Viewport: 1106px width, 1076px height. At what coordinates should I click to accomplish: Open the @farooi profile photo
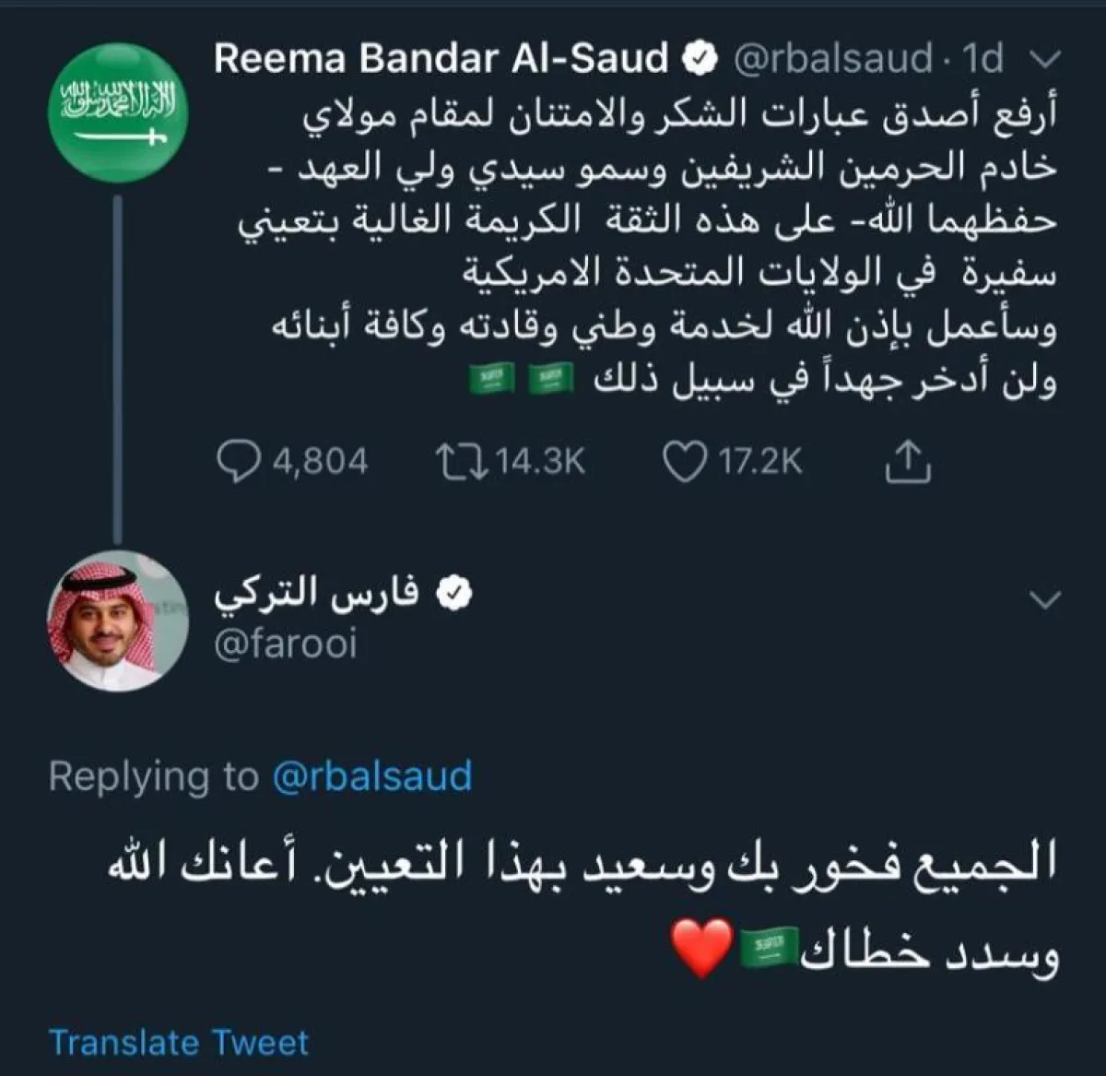pyautogui.click(x=117, y=621)
